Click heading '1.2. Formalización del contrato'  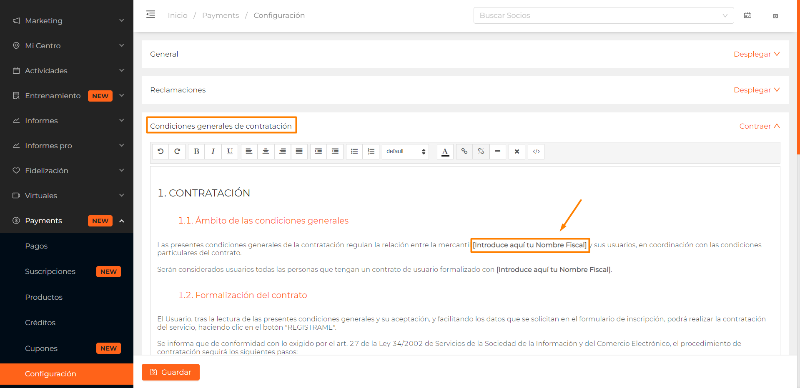pos(243,295)
